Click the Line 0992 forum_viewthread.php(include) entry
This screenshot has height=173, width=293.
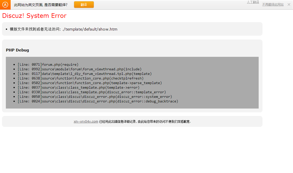[x=80, y=69]
